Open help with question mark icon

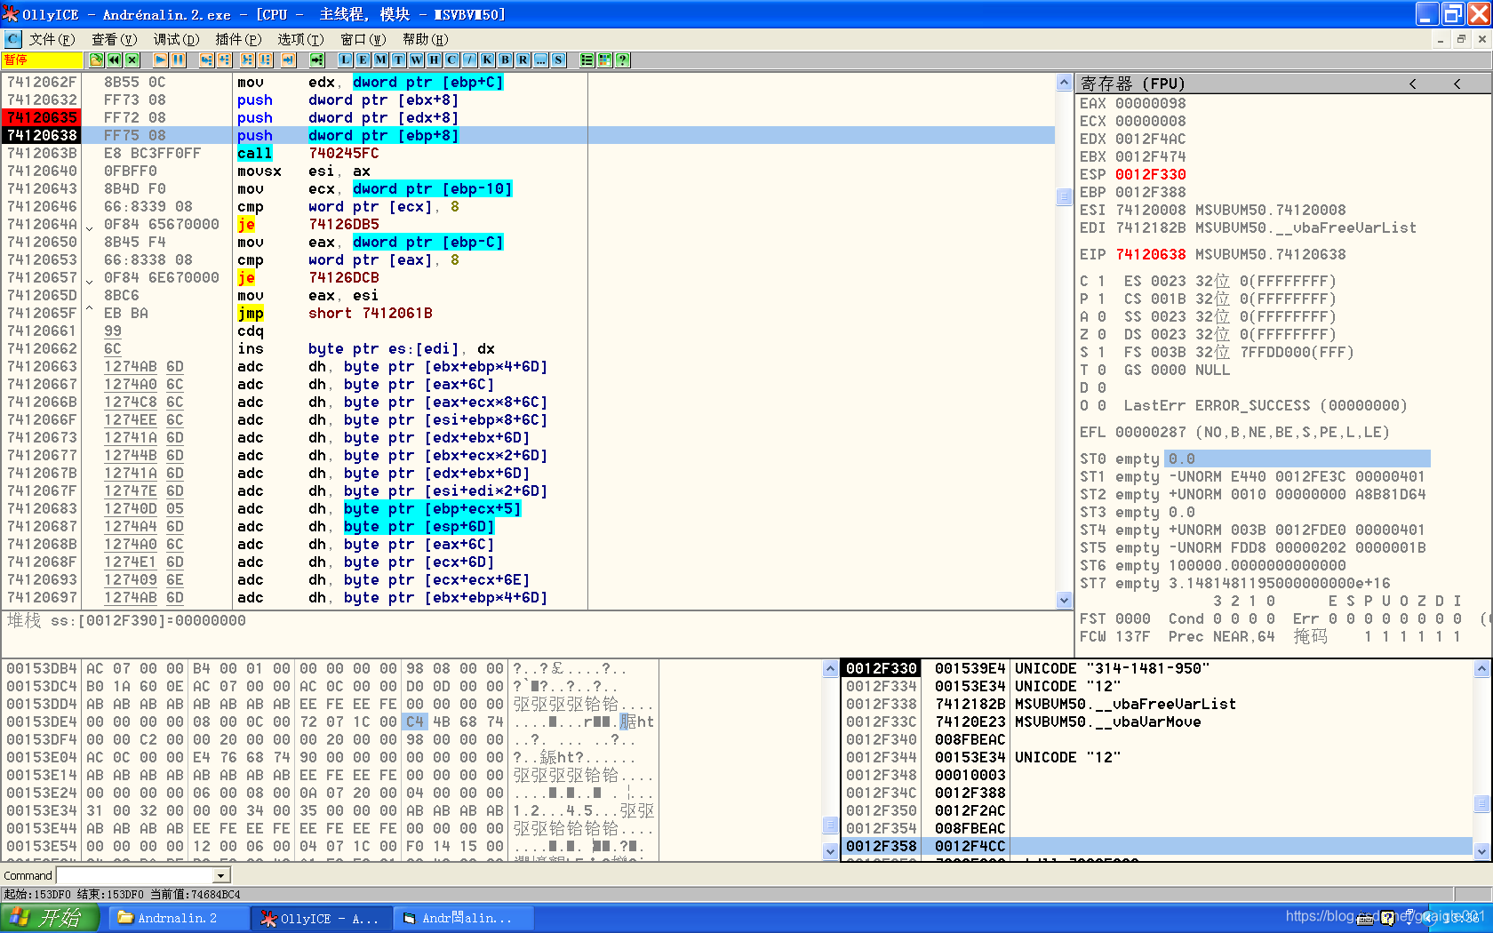coord(622,60)
